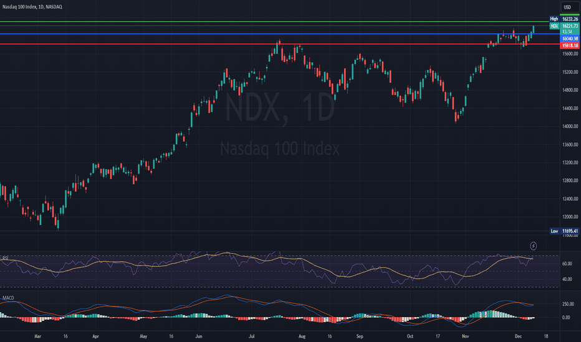The image size is (581, 342).
Task: Click the blue 16040.58 price label
Action: (570, 39)
